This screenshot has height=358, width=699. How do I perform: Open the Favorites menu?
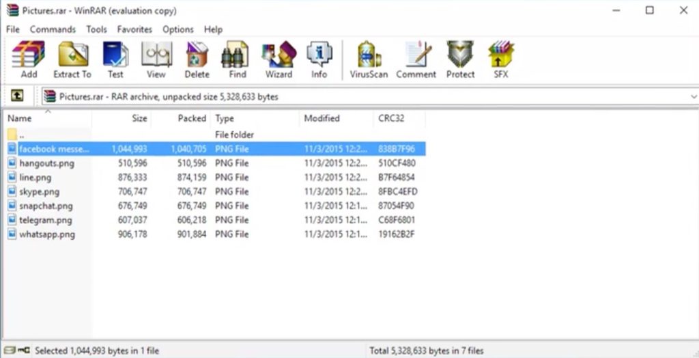134,29
